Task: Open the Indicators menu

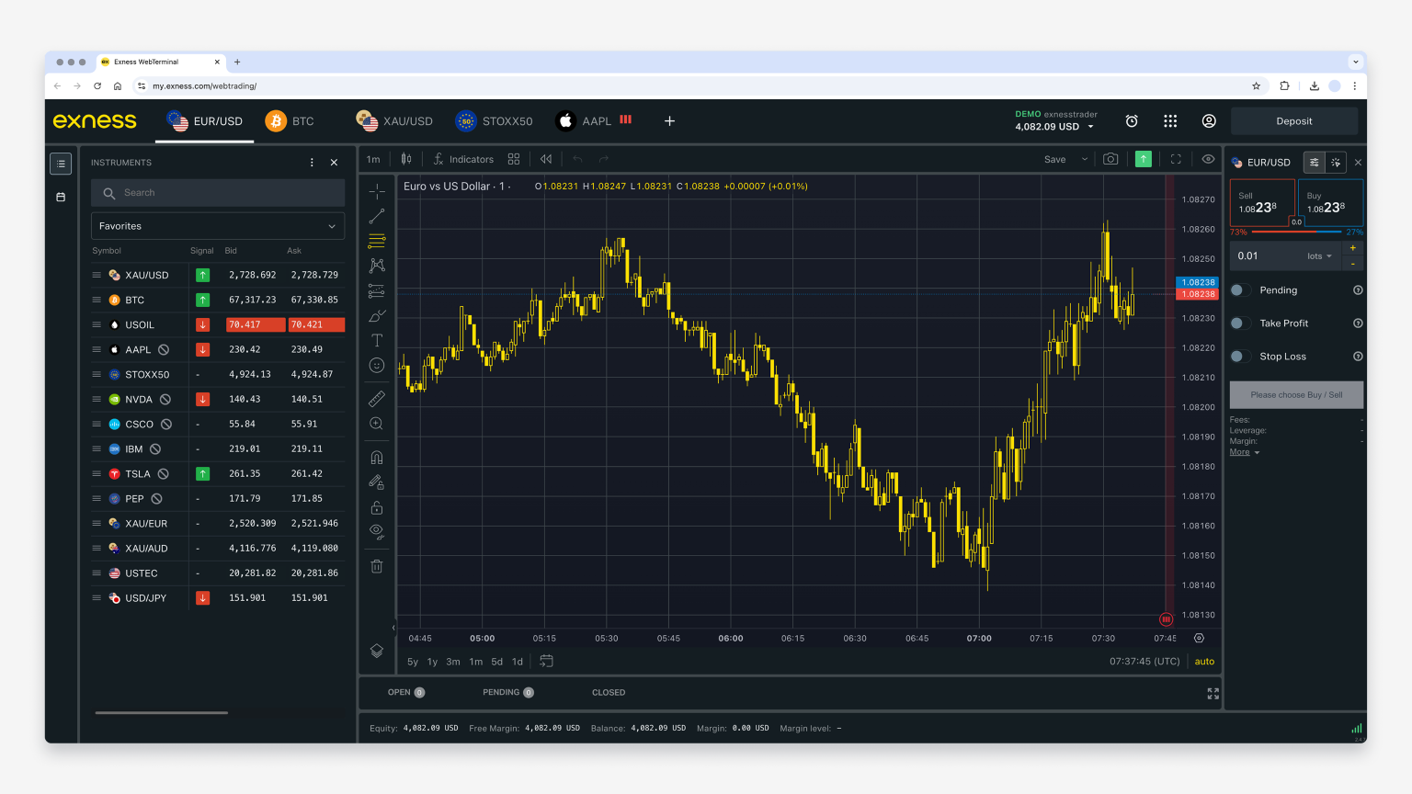Action: coord(464,159)
